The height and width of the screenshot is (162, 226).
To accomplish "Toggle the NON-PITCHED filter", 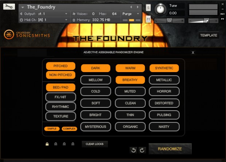I will tap(61, 75).
